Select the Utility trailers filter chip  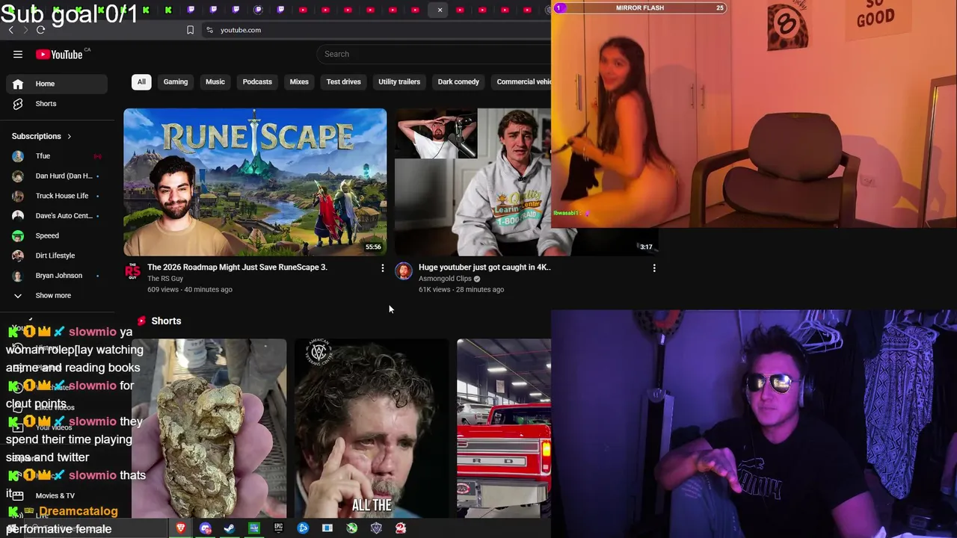[x=399, y=81]
